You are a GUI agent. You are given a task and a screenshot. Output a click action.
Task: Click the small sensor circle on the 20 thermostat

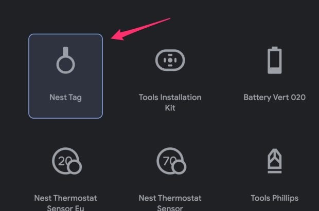(75, 167)
